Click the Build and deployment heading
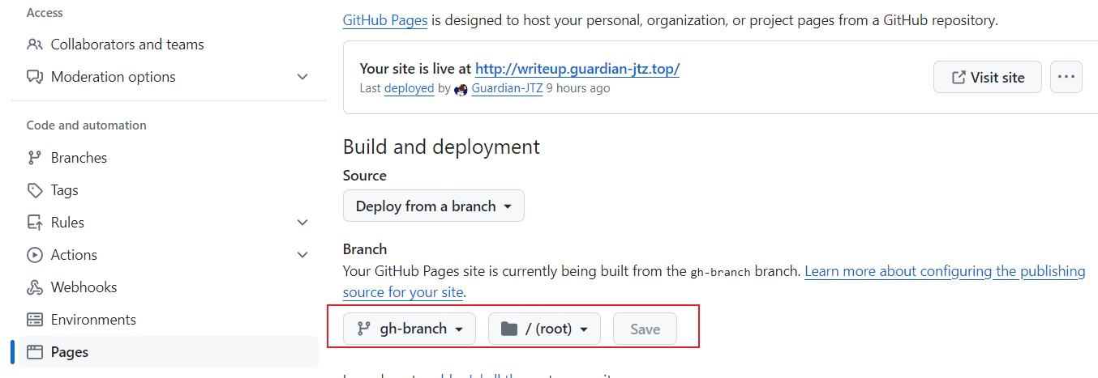1098x378 pixels. click(x=441, y=147)
